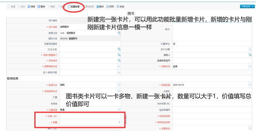The height and width of the screenshot is (131, 256).
Task: Click the search icon for 使用/管理部门
Action: click(x=119, y=55)
